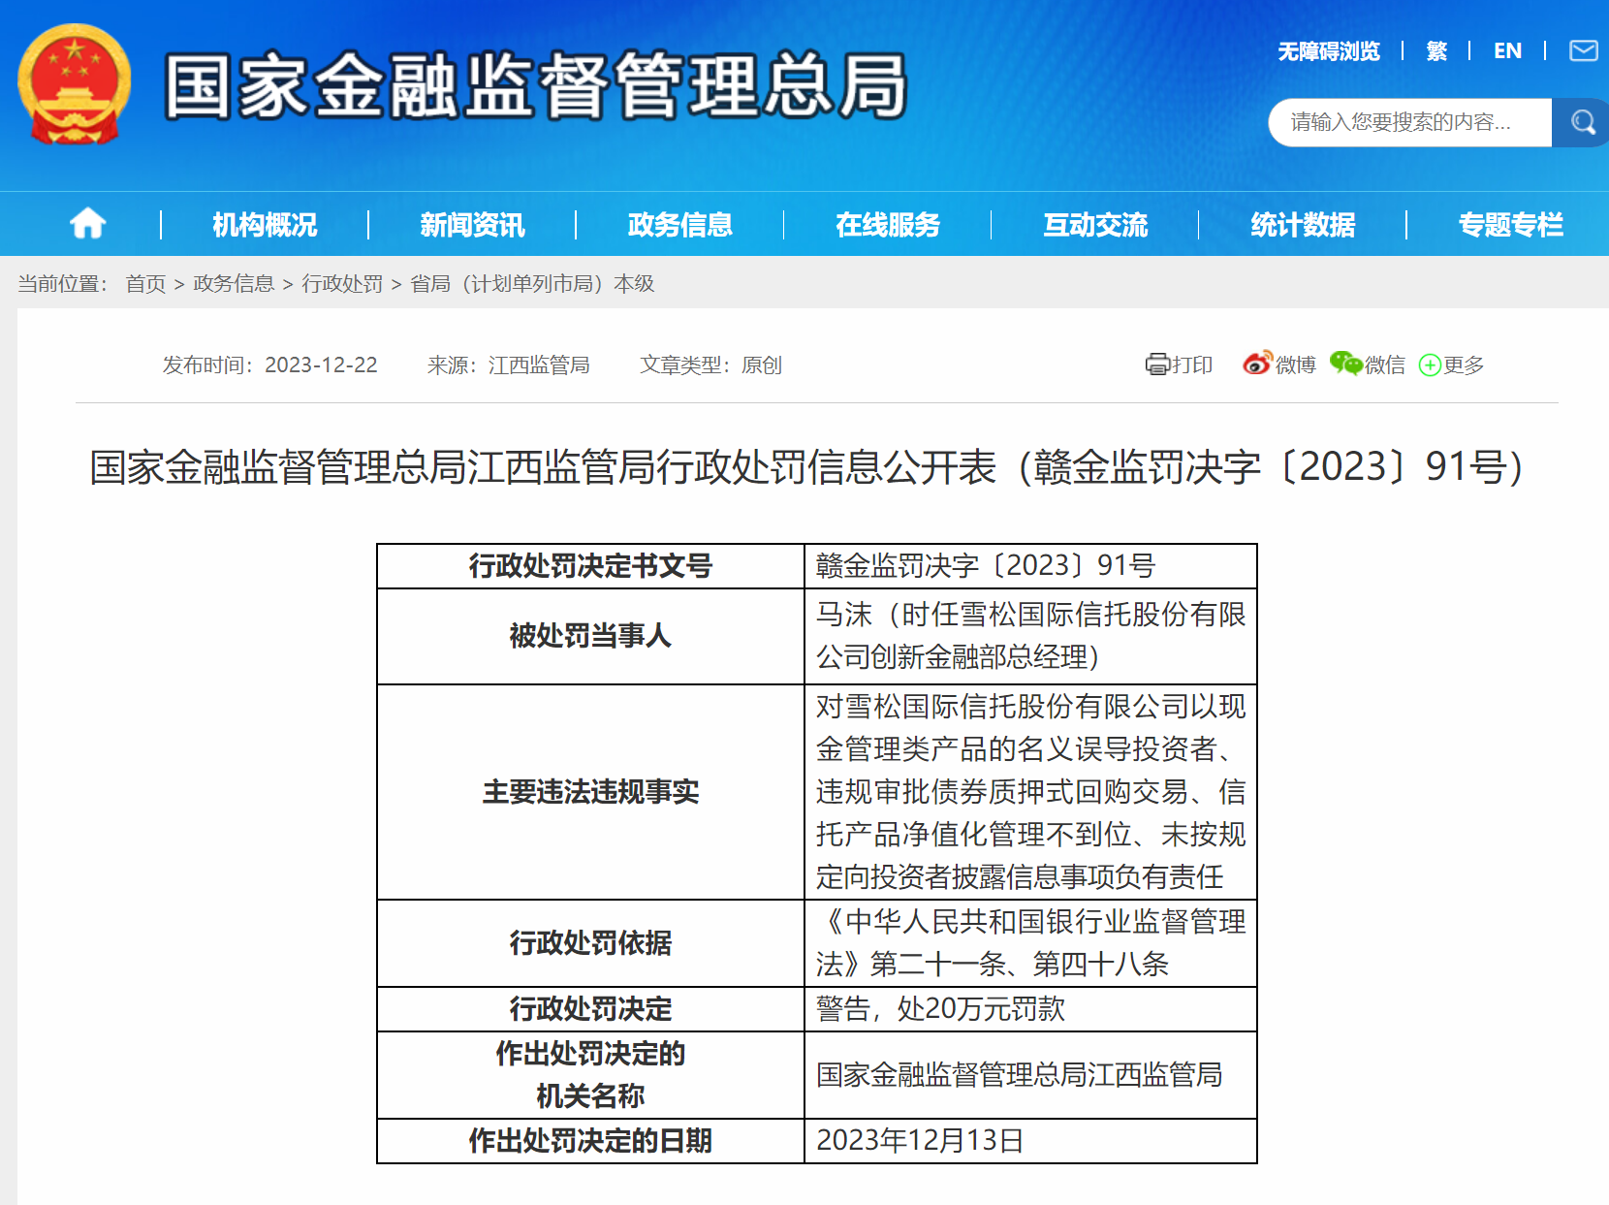Open the 统计数据 menu
The image size is (1609, 1205).
point(1303,225)
